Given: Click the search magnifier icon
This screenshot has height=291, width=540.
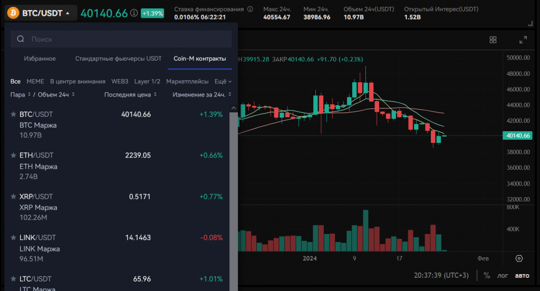Looking at the screenshot, I should (x=21, y=39).
